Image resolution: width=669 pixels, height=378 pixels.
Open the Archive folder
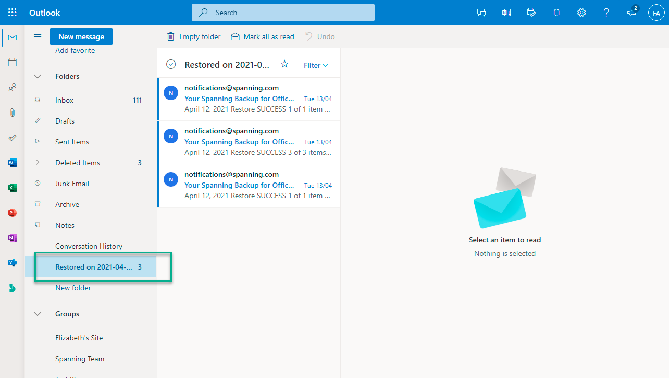tap(91, 204)
